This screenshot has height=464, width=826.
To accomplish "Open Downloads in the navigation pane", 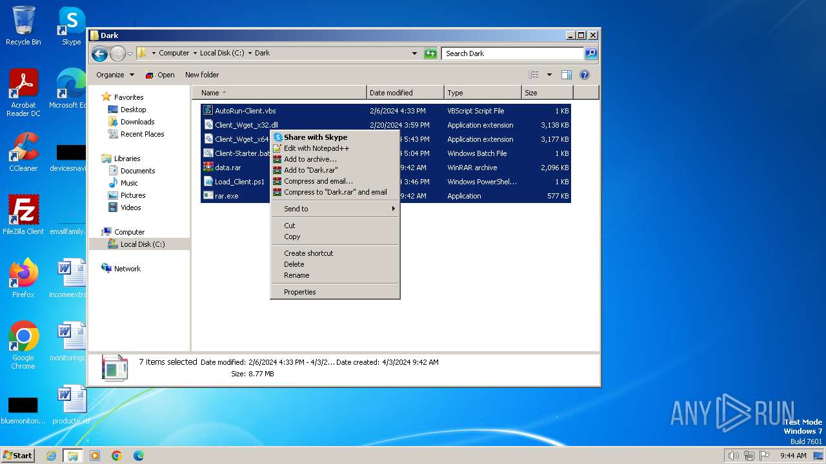I will [x=137, y=122].
